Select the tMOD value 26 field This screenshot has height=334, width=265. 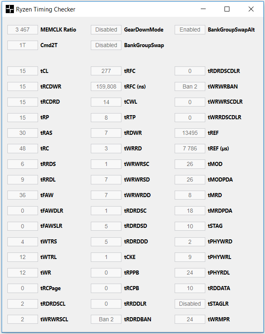click(x=190, y=164)
